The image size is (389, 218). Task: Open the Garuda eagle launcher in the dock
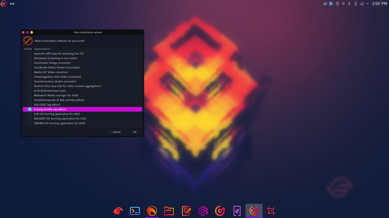(x=118, y=211)
